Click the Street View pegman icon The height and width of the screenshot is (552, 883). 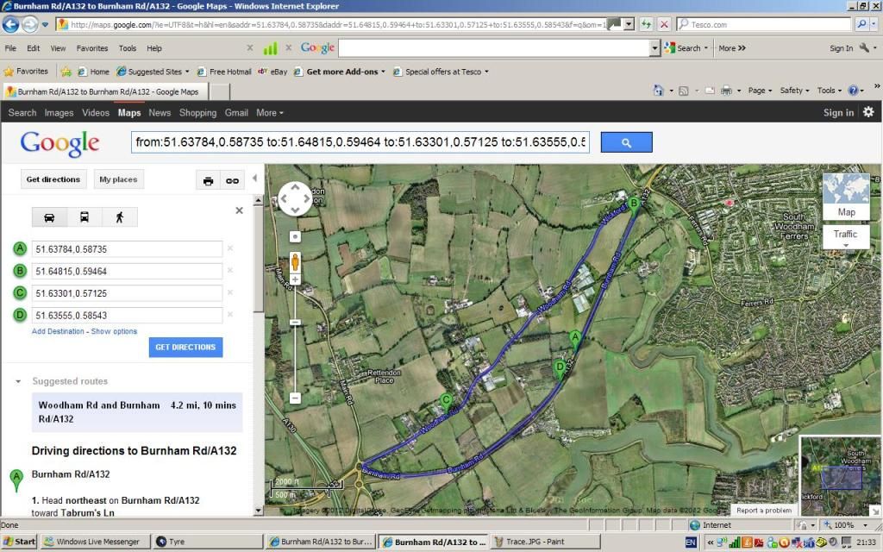click(x=295, y=262)
